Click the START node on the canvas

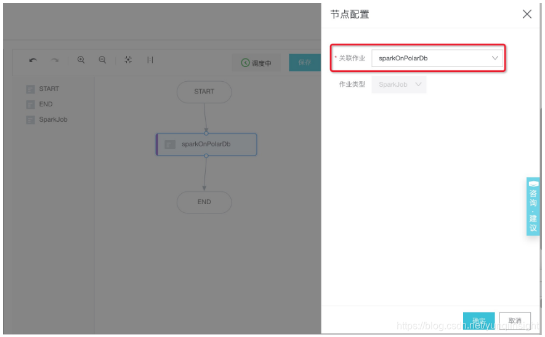[204, 92]
